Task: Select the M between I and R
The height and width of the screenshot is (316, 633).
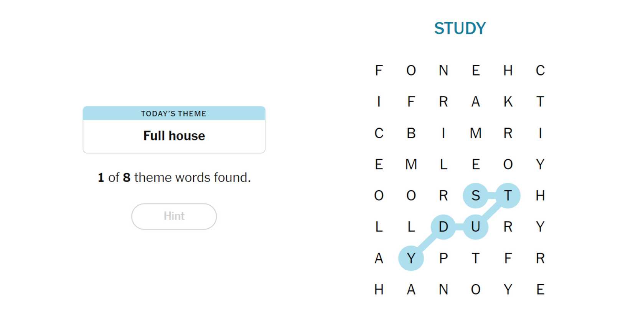Action: pyautogui.click(x=475, y=133)
